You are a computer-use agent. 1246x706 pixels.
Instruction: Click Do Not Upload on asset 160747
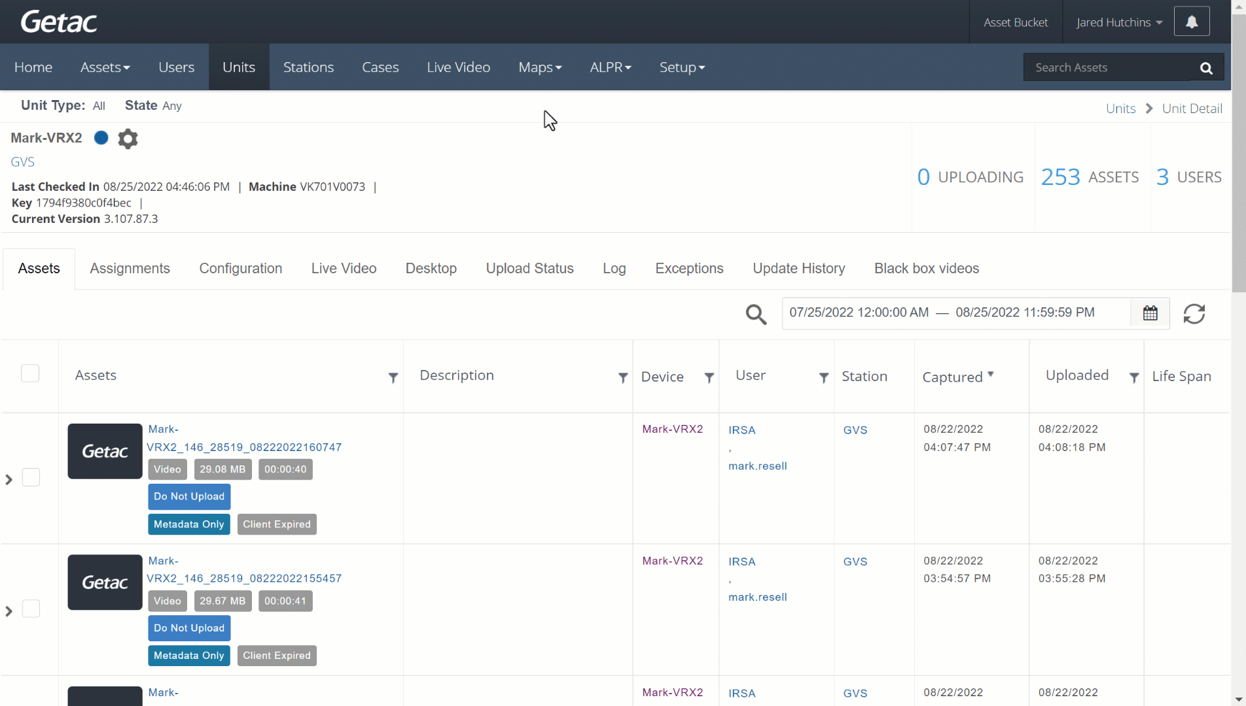click(x=189, y=496)
